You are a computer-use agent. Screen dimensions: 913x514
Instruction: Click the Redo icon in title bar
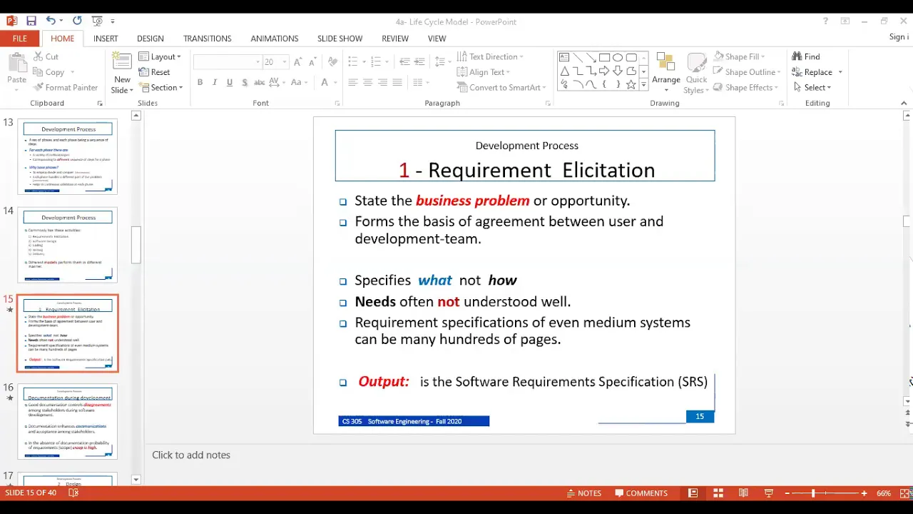coord(76,21)
